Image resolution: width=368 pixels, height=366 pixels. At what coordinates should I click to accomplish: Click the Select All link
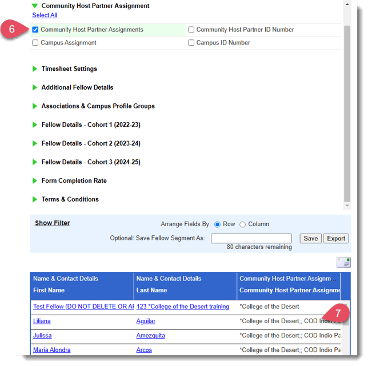(x=45, y=15)
